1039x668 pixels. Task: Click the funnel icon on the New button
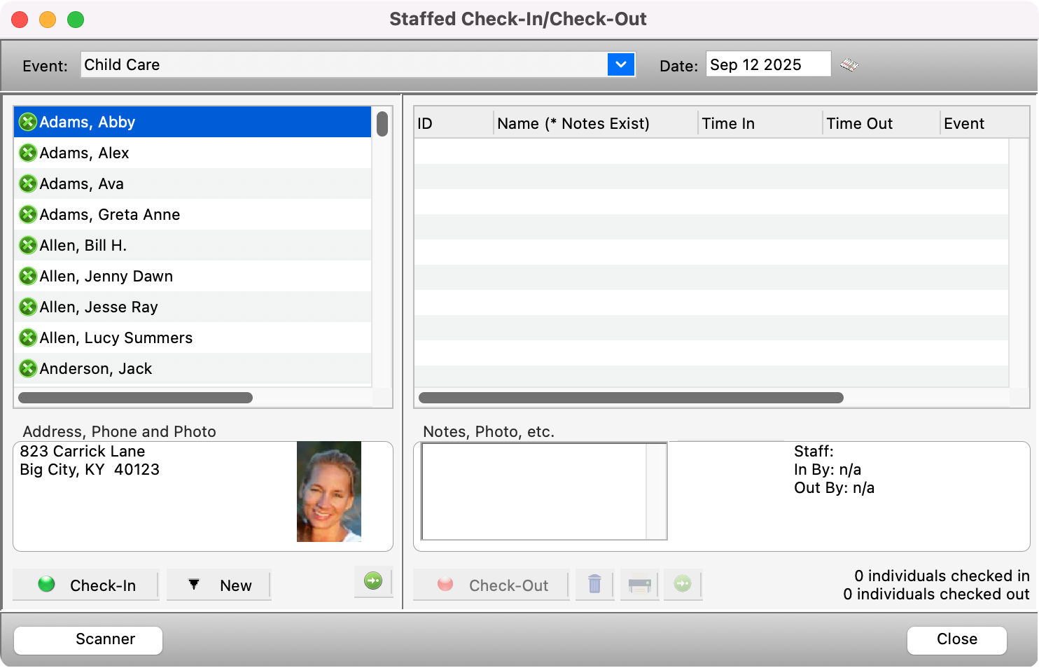(194, 585)
